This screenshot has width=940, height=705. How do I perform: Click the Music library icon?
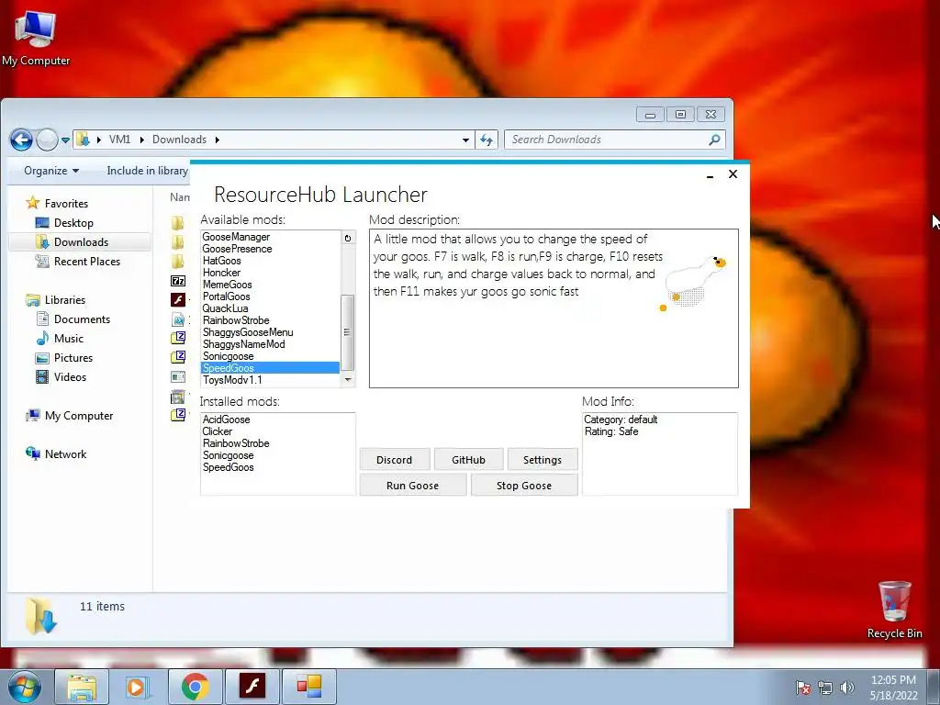pos(42,338)
